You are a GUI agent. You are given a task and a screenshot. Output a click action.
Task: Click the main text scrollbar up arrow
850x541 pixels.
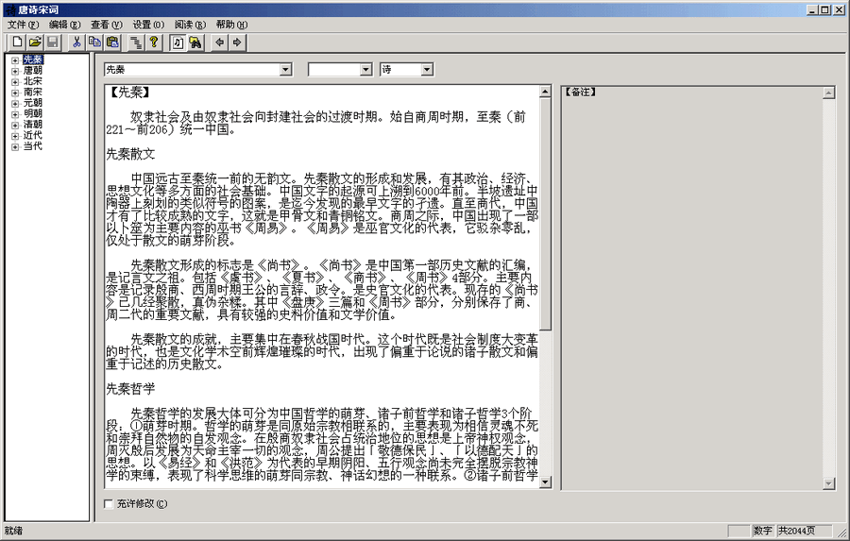(545, 92)
